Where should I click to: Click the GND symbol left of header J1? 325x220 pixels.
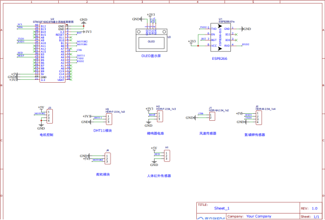tap(190, 118)
